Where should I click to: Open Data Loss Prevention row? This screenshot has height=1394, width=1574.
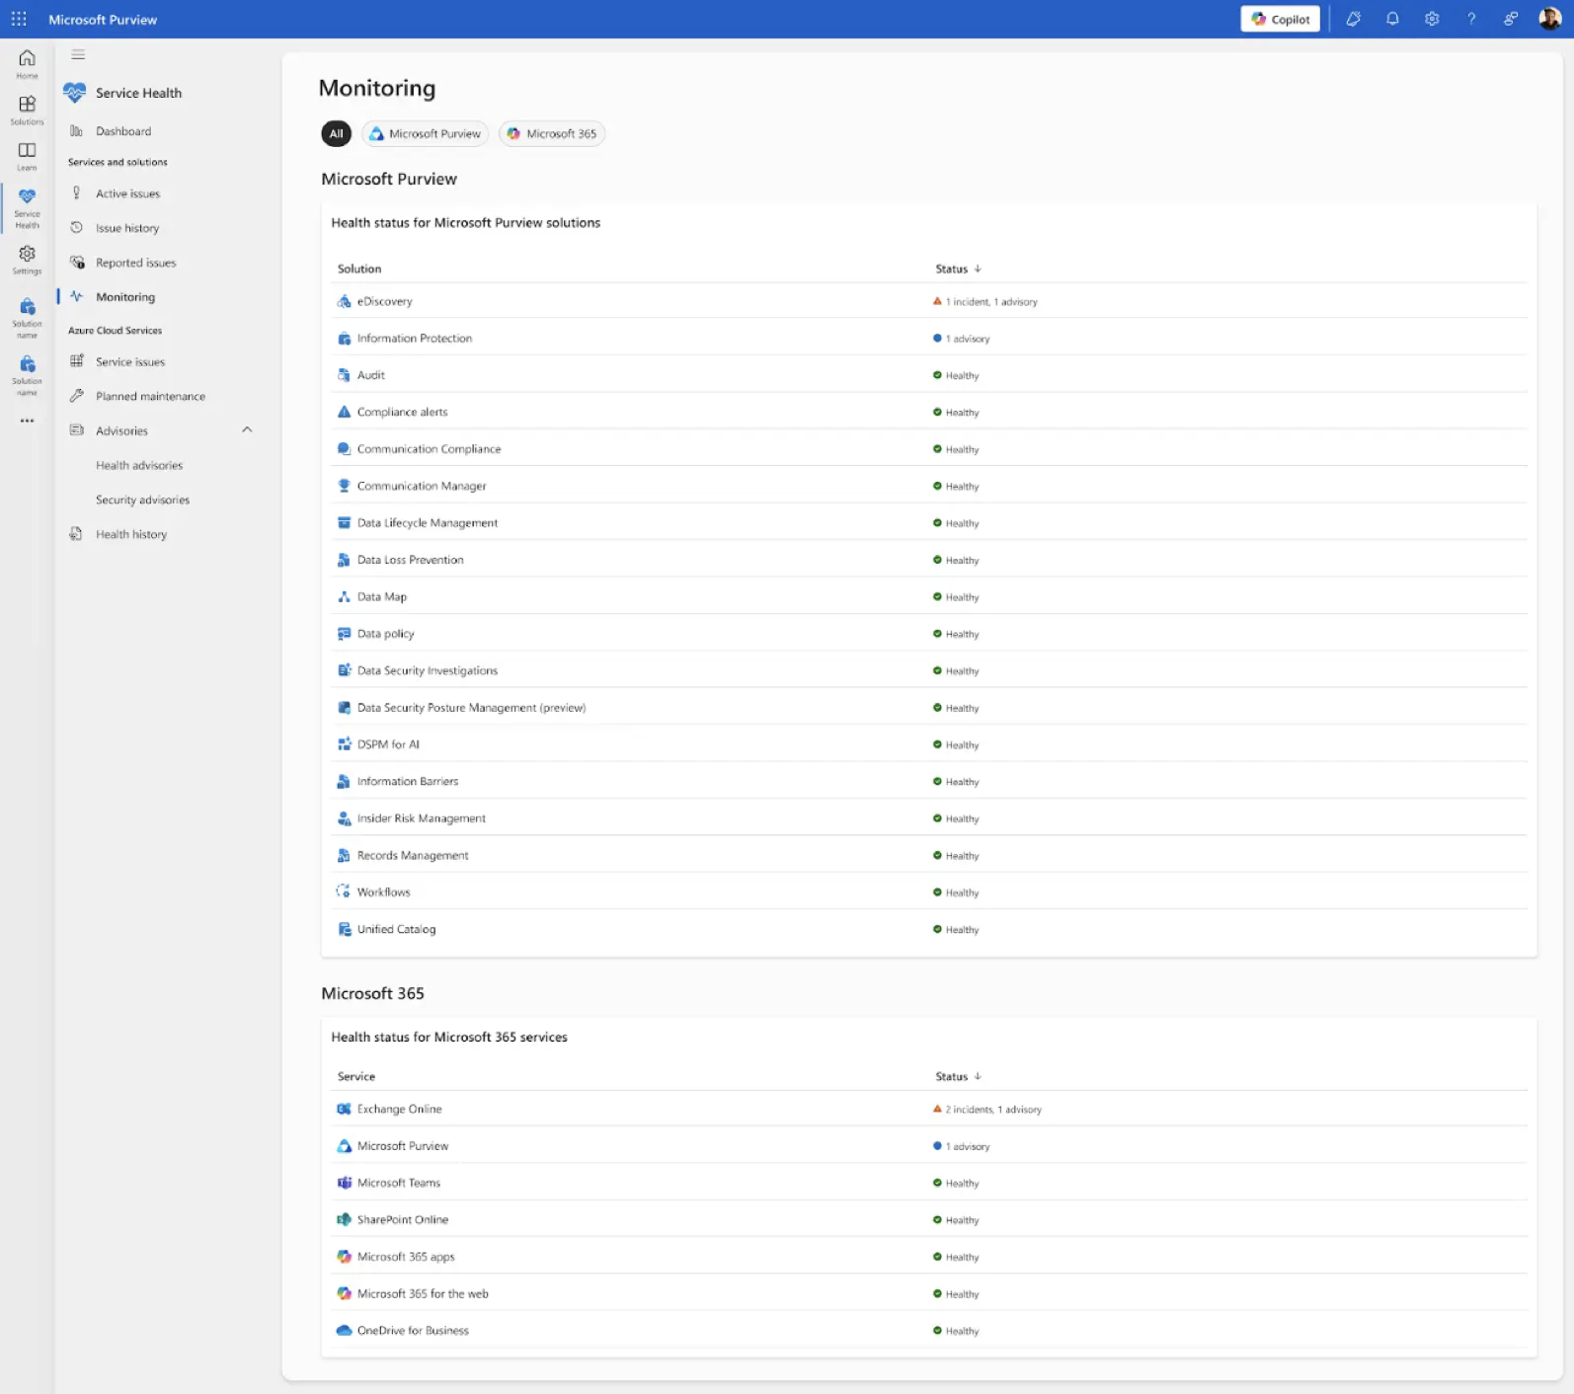click(929, 560)
